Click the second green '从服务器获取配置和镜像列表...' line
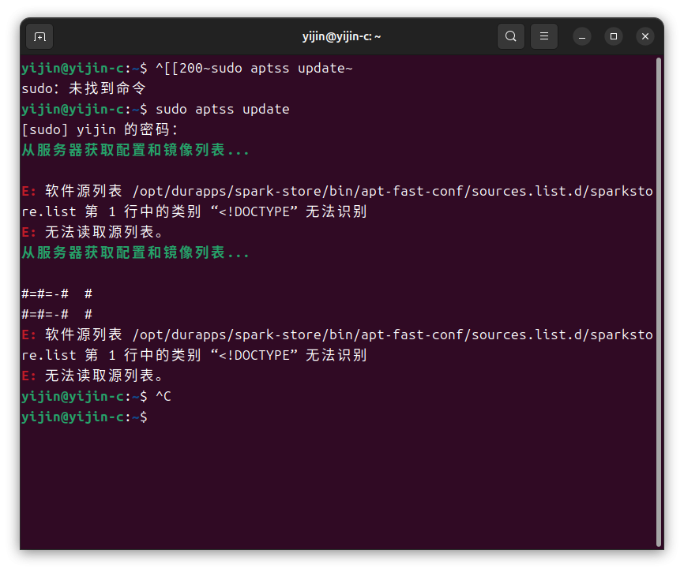684x572 pixels. [x=135, y=252]
